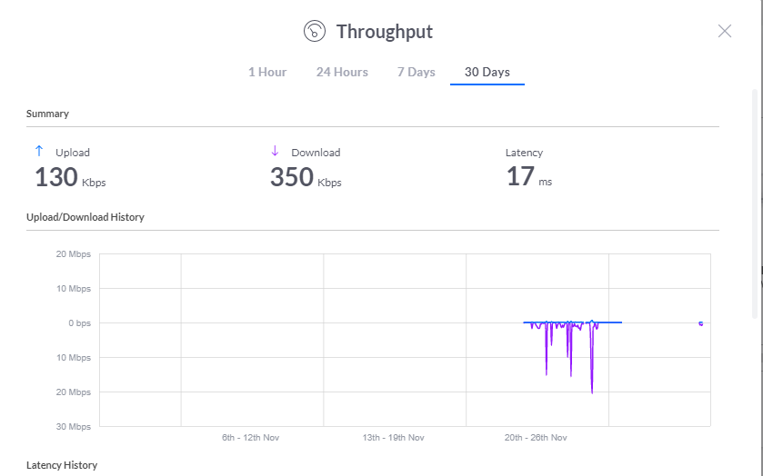763x476 pixels.
Task: Switch to the 7 Days tab
Action: (x=416, y=72)
